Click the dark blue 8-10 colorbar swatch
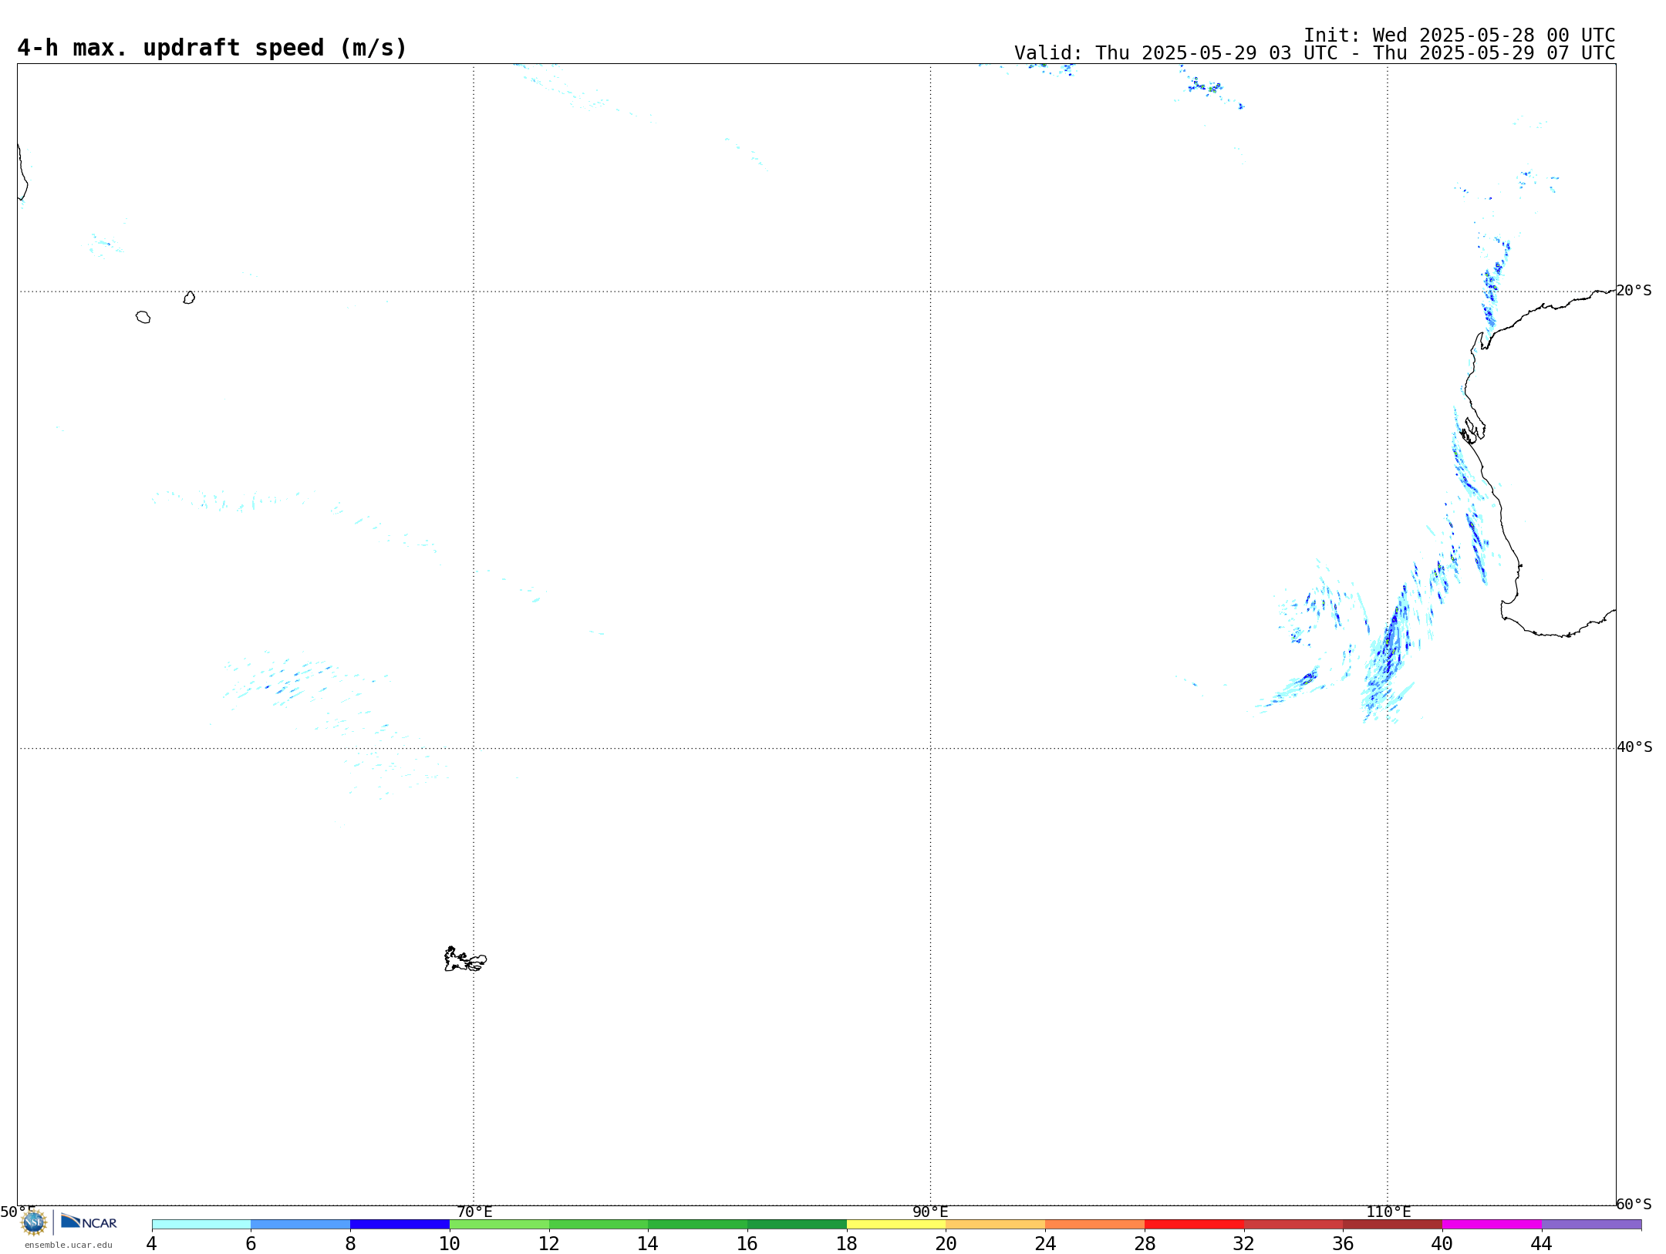This screenshot has width=1666, height=1254. [400, 1225]
